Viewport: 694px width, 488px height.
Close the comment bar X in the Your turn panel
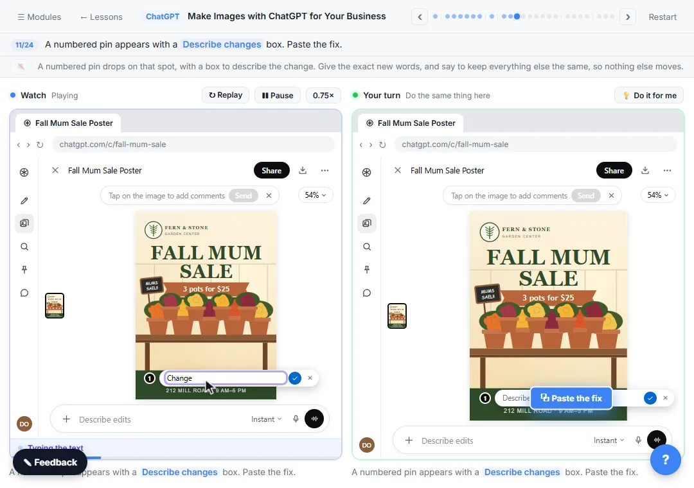pyautogui.click(x=611, y=196)
